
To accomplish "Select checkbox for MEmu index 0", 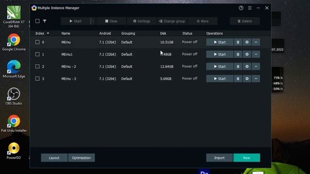I will (37, 42).
